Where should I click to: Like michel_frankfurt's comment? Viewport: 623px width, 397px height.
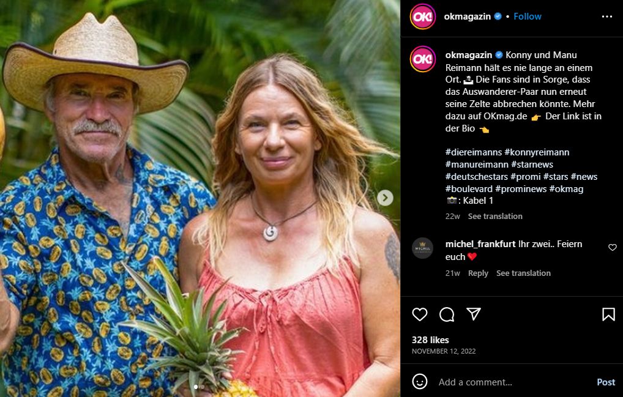(613, 247)
